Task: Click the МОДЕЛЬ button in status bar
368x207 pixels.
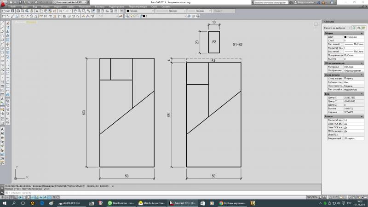Action: coord(312,197)
